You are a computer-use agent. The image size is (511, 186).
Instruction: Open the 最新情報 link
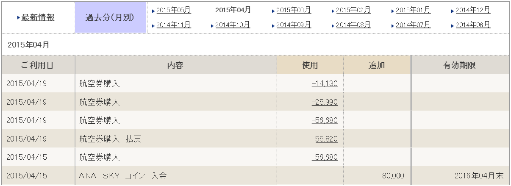pyautogui.click(x=38, y=17)
